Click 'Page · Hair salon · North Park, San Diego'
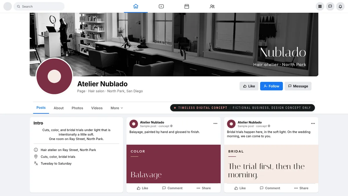 click(110, 91)
